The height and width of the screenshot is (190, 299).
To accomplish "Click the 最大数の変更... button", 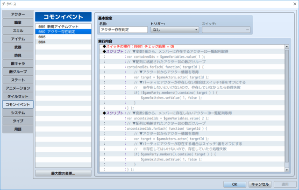I will pyautogui.click(x=63, y=173).
